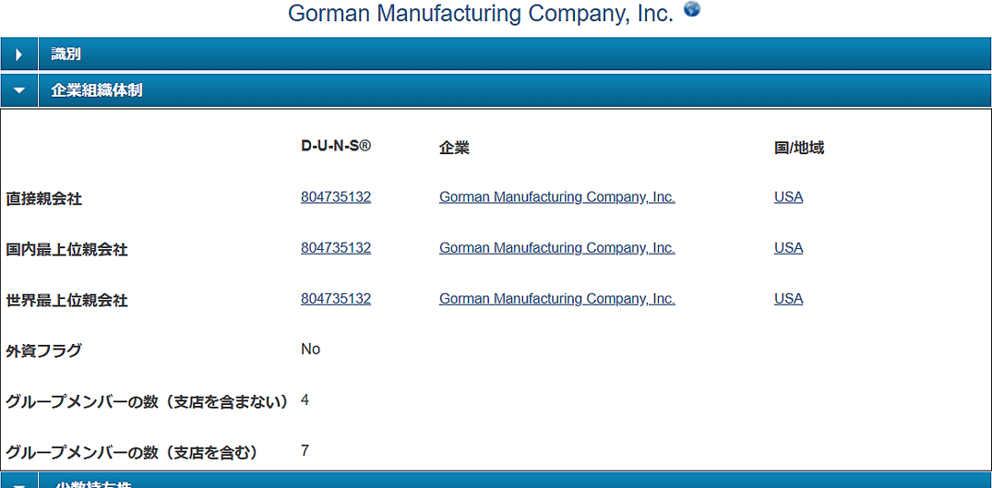
Task: Click the D-U-N-S® column header
Action: pyautogui.click(x=336, y=147)
